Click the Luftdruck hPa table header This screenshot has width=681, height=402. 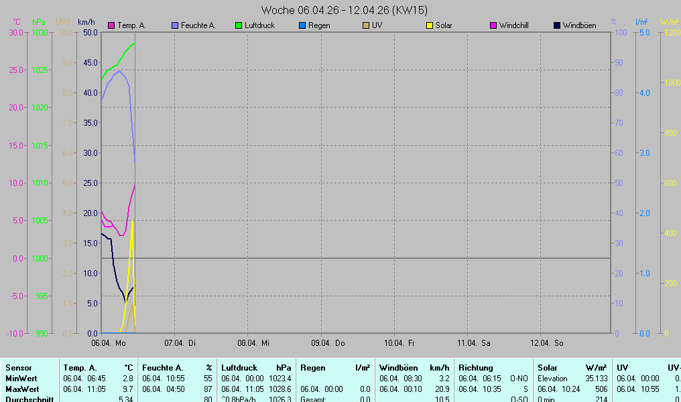click(256, 368)
